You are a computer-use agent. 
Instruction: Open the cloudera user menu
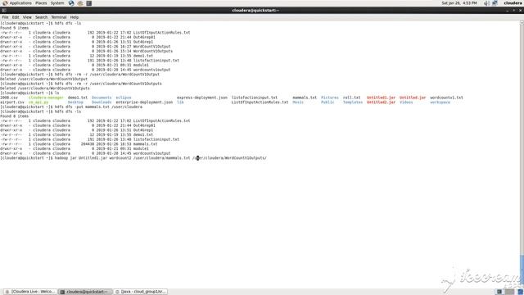click(x=513, y=3)
